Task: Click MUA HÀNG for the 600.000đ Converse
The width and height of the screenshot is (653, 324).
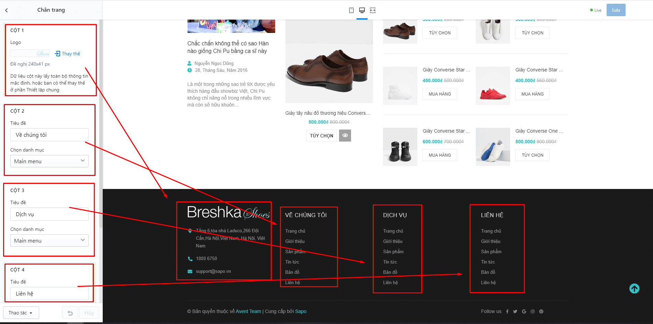Action: [440, 155]
